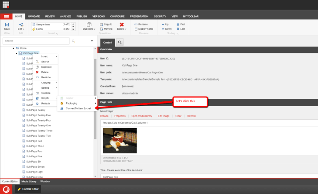Switch to the SECURITY ribbon tab
318x194 pixels.
point(160,17)
